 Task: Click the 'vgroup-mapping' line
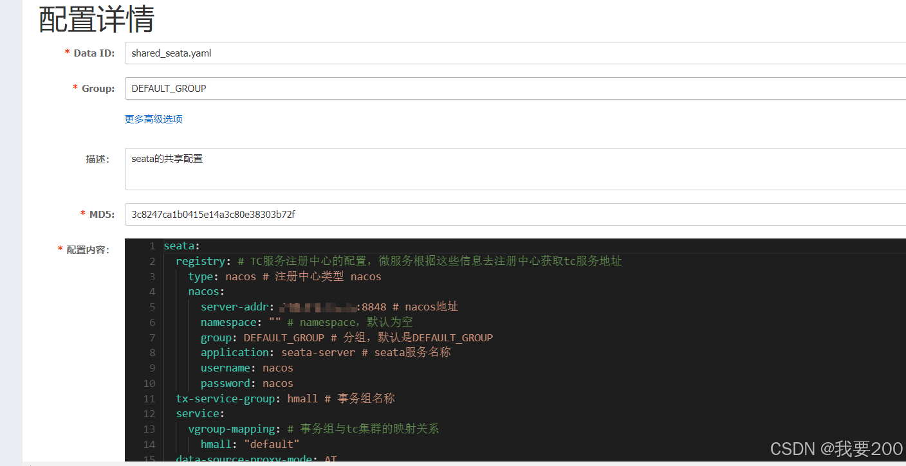click(313, 429)
